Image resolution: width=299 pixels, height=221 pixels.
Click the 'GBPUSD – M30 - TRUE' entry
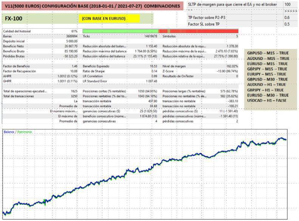(267, 79)
